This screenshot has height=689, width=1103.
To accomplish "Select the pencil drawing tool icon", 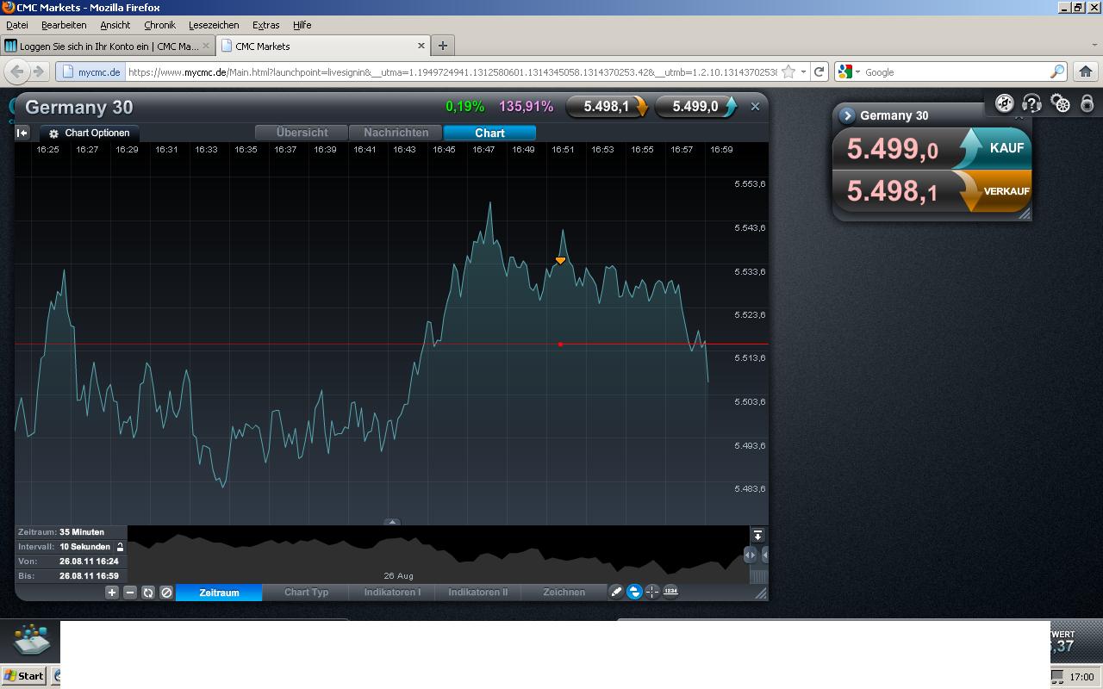I will click(616, 592).
